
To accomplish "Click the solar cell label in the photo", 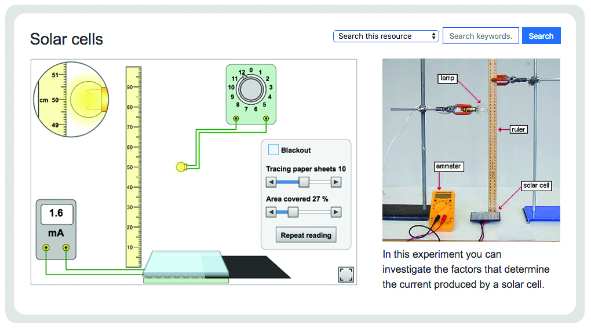I will tap(536, 185).
